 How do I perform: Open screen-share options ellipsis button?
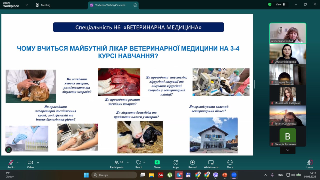pos(135,5)
